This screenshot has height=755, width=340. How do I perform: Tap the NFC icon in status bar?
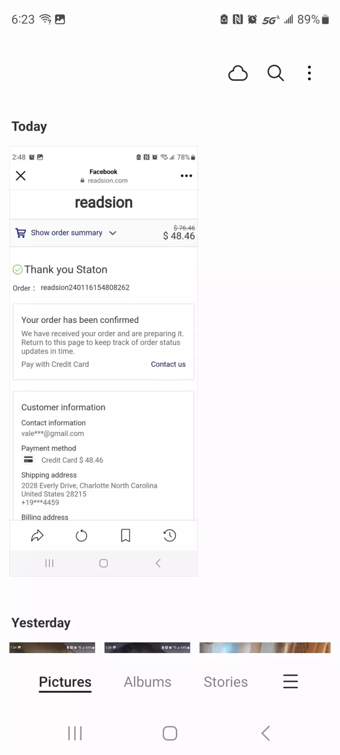click(238, 19)
